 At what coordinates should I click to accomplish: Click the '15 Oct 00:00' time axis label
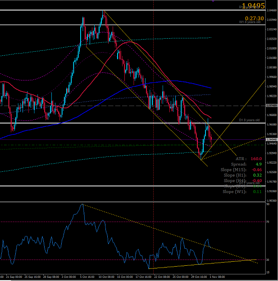point(125,277)
